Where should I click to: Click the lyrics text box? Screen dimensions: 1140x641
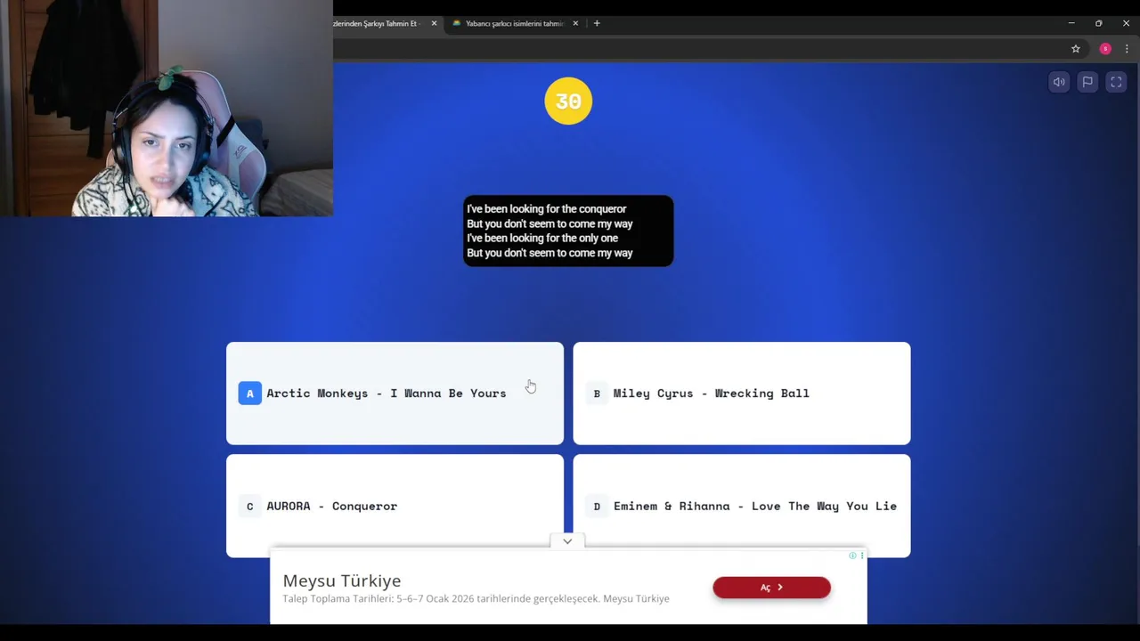click(x=568, y=231)
